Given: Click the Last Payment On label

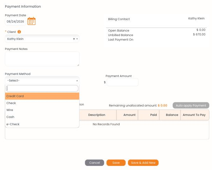Looking at the screenshot, I should tap(121, 40).
